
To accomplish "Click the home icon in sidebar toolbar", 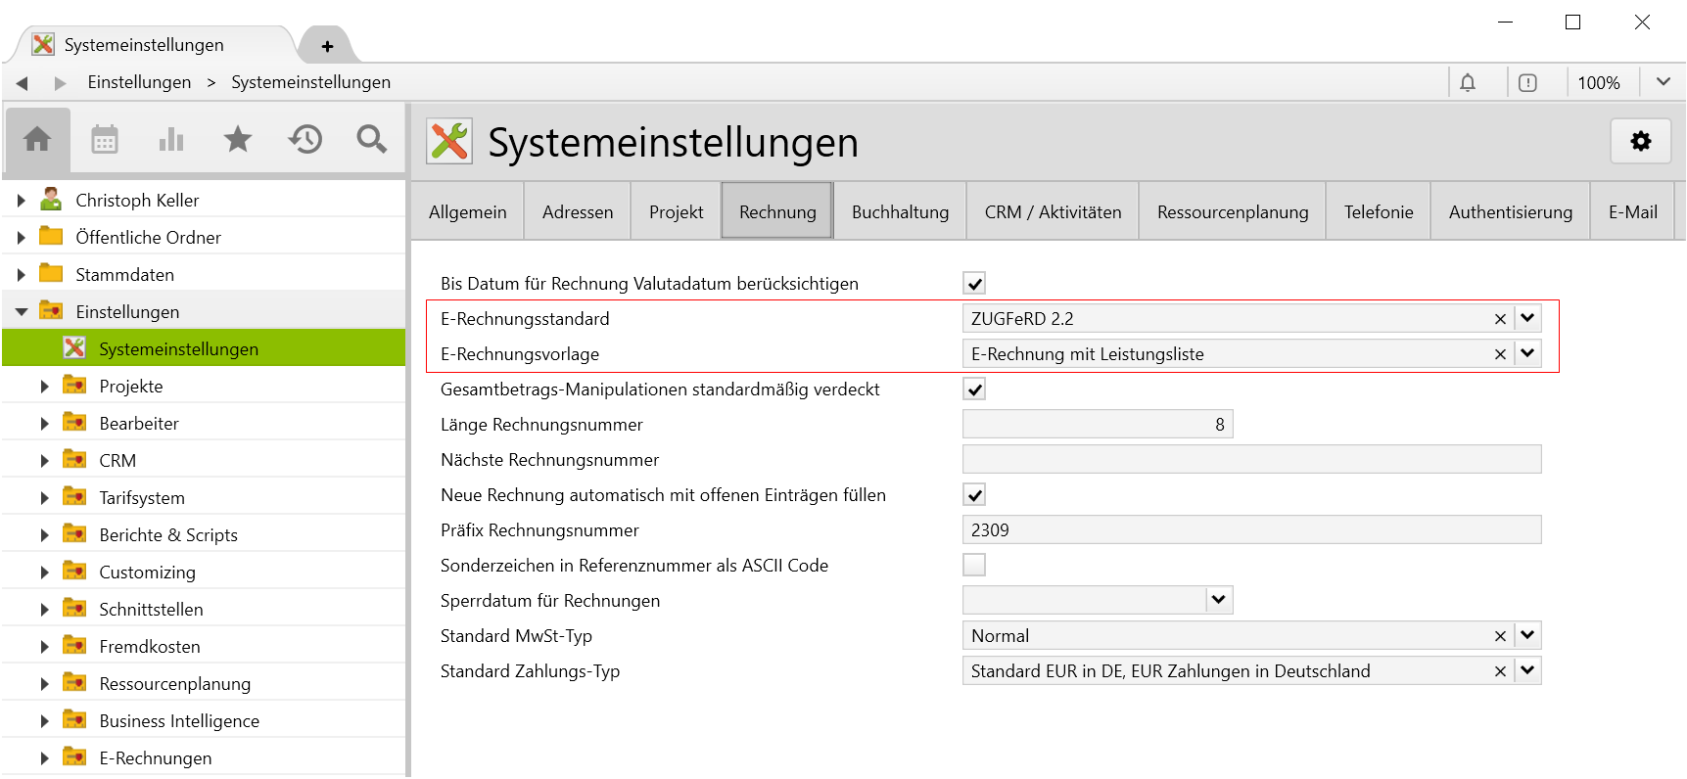I will pos(37,140).
